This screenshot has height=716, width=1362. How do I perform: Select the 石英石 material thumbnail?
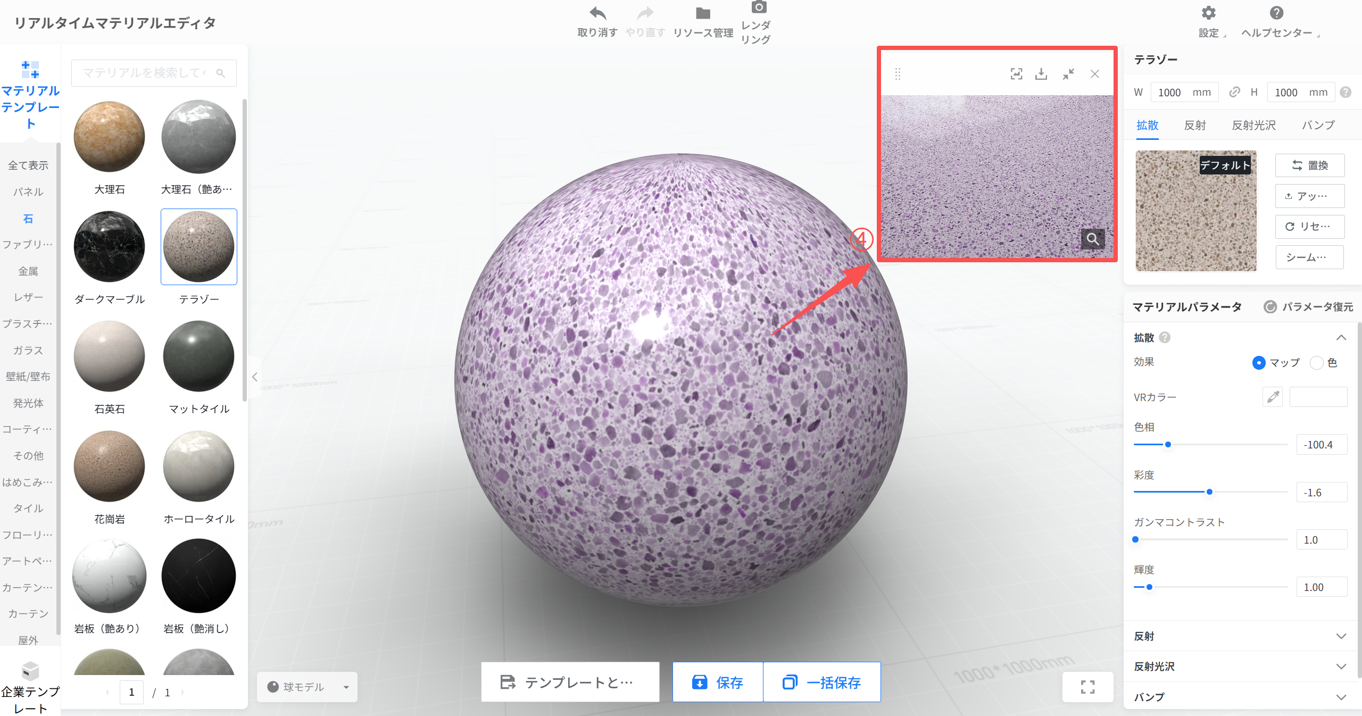click(x=110, y=356)
